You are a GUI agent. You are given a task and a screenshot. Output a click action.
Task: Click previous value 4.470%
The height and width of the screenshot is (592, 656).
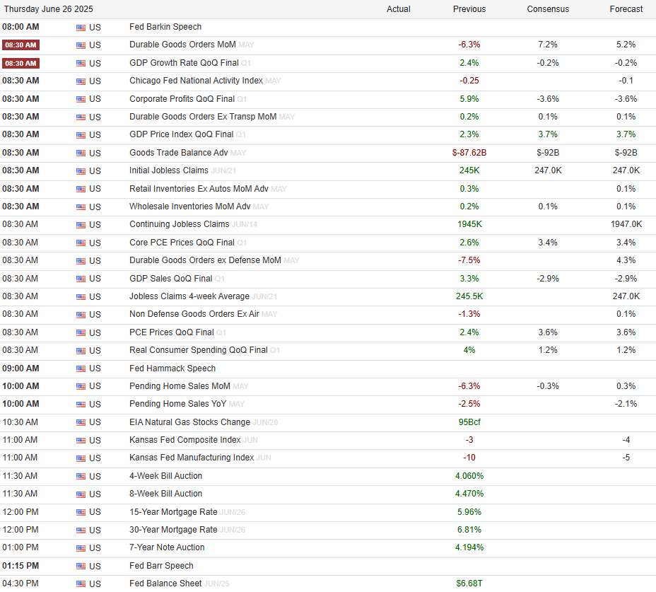pos(469,494)
